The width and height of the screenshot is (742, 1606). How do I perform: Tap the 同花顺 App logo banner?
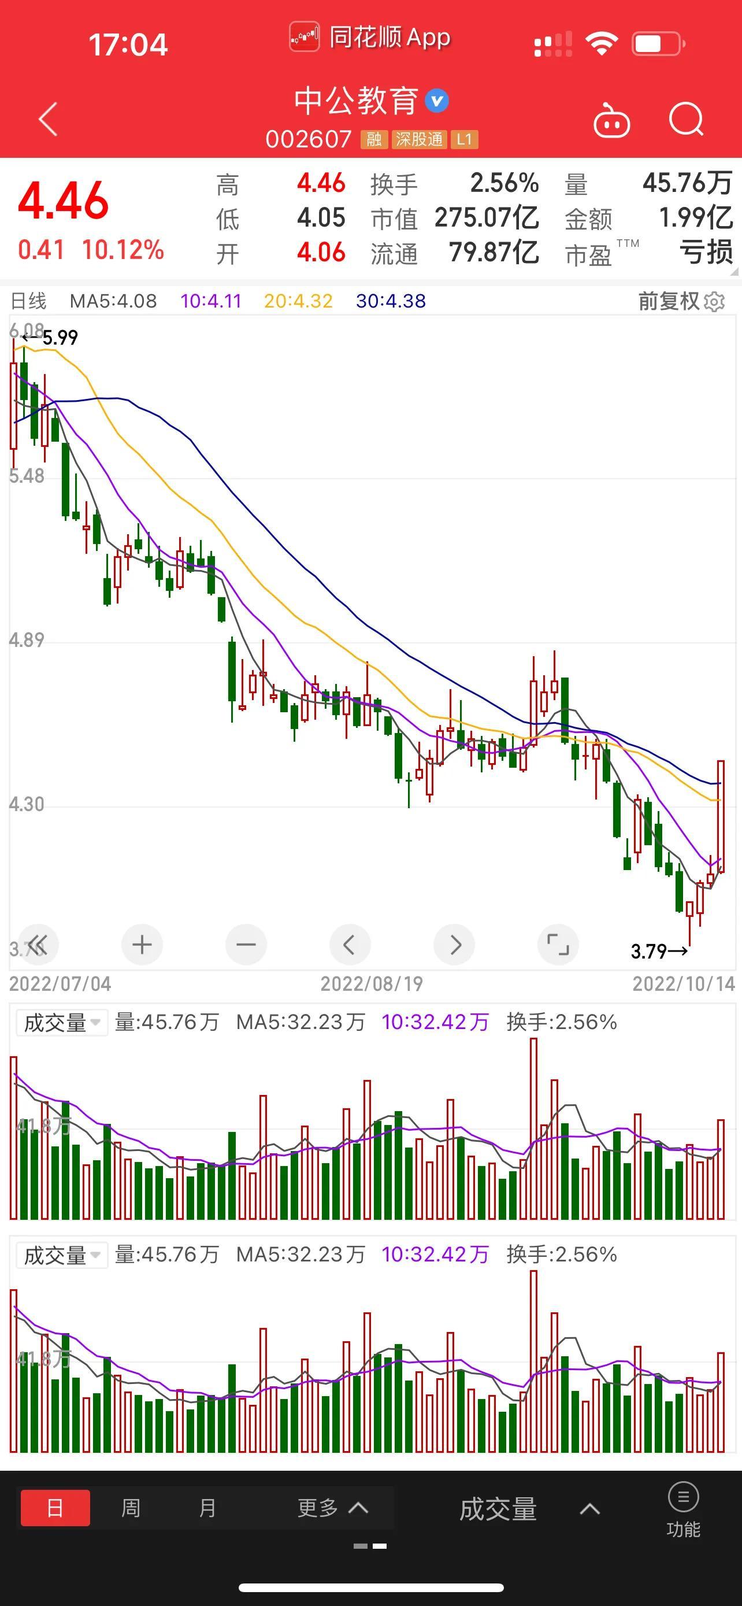[x=370, y=38]
